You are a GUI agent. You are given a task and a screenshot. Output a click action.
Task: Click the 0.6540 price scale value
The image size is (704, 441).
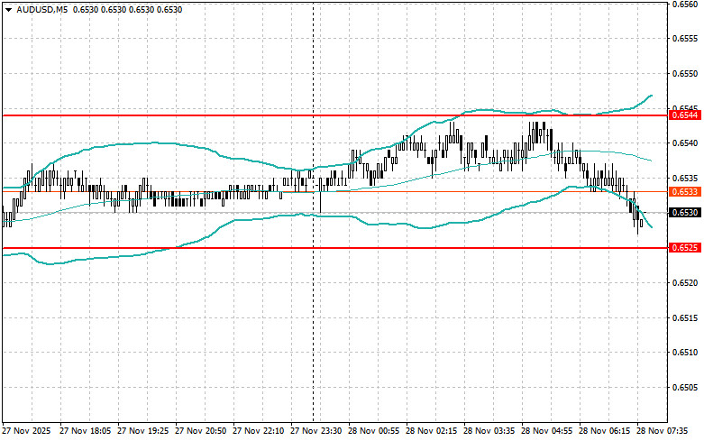tap(685, 143)
